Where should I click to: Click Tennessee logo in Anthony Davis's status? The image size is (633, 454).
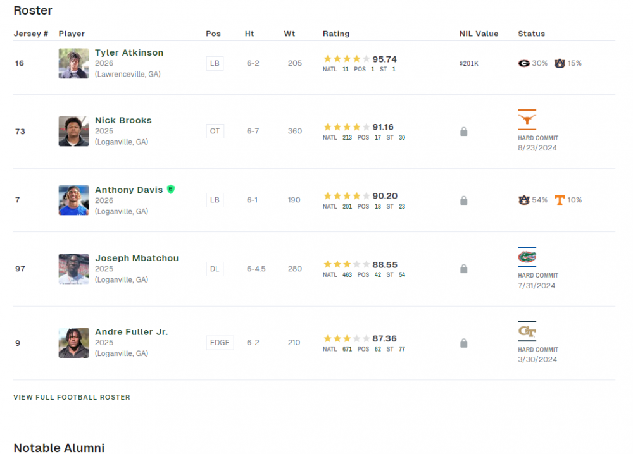pyautogui.click(x=560, y=200)
